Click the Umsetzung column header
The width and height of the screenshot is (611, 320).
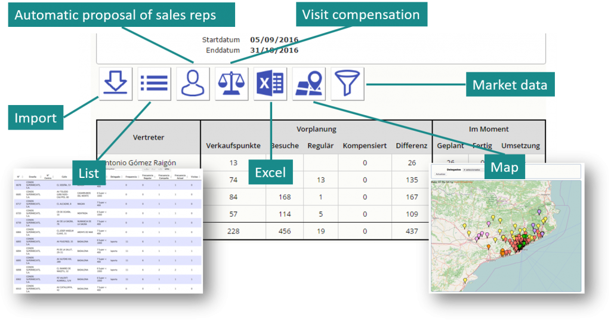point(520,146)
